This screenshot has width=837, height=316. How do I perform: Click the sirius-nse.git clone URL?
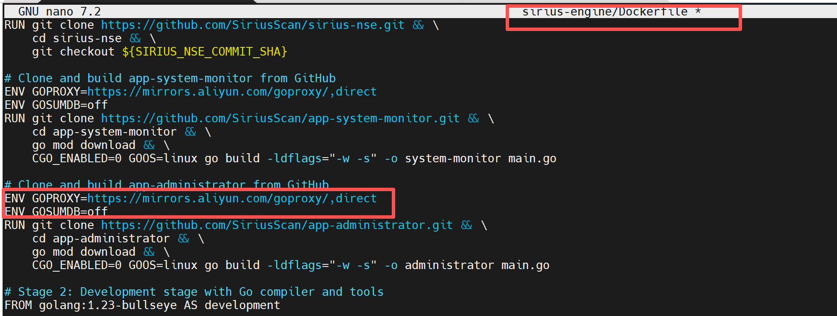coord(253,25)
